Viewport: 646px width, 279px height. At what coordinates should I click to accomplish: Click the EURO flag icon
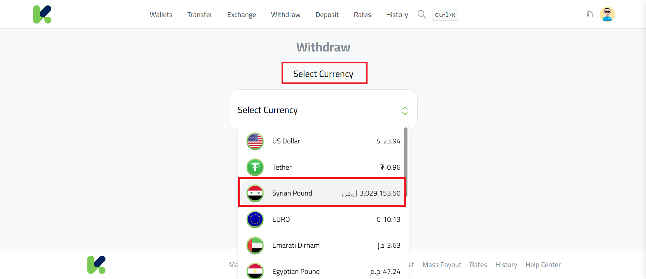[x=255, y=219]
